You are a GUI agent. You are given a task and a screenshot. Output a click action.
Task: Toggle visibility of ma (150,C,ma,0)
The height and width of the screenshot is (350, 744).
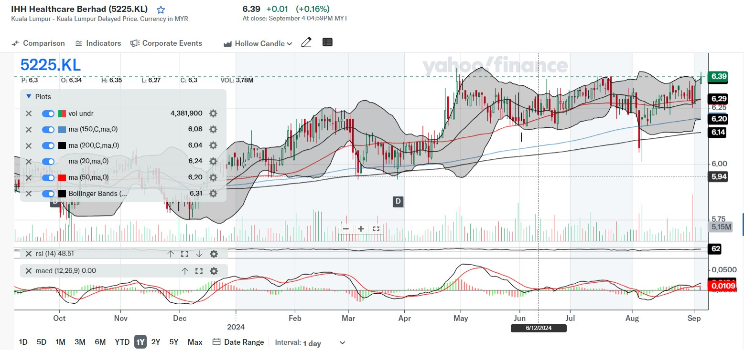[x=48, y=129]
